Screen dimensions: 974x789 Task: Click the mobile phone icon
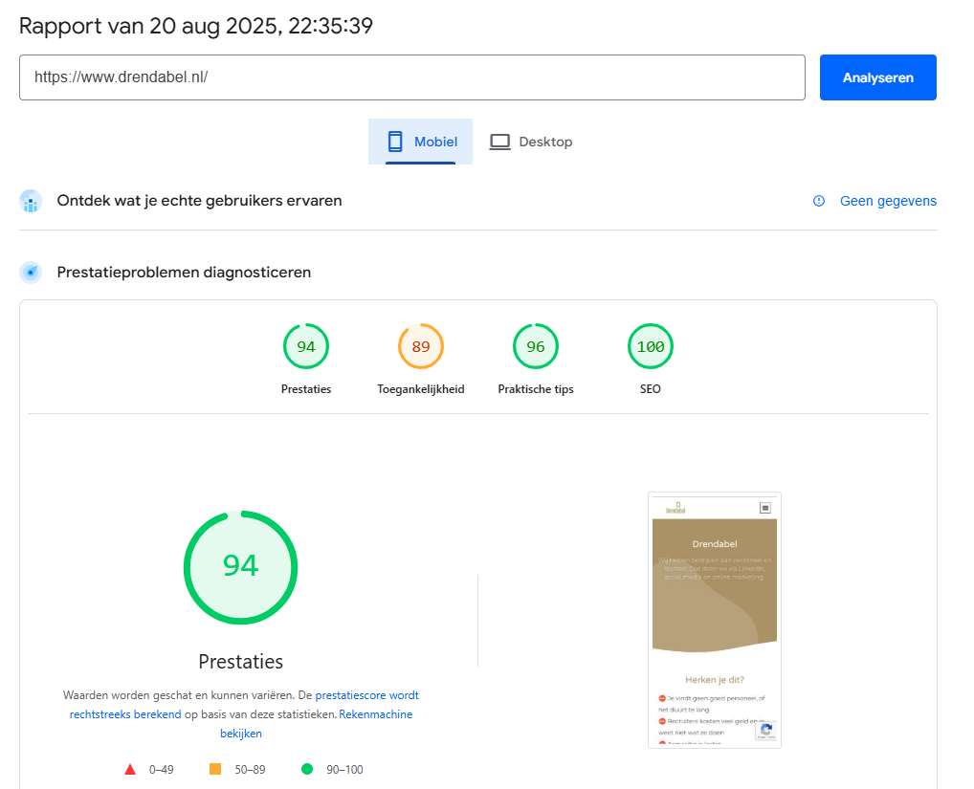tap(394, 142)
